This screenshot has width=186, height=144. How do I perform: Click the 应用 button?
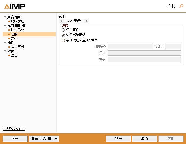tap(171, 139)
